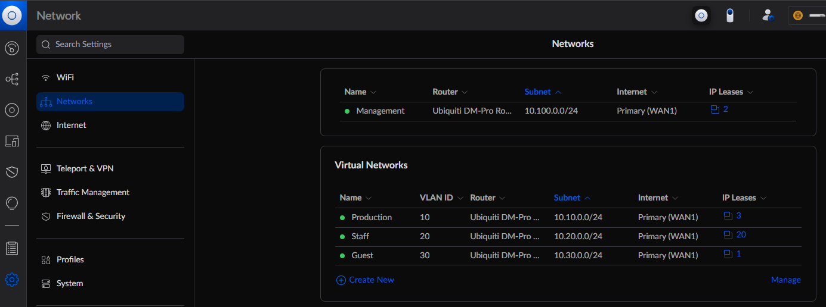Click the shield Security icon in left rail
The image size is (826, 307).
coord(12,172)
